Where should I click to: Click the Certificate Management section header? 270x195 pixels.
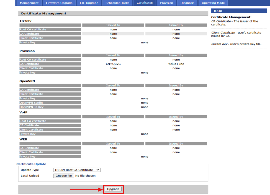point(43,14)
